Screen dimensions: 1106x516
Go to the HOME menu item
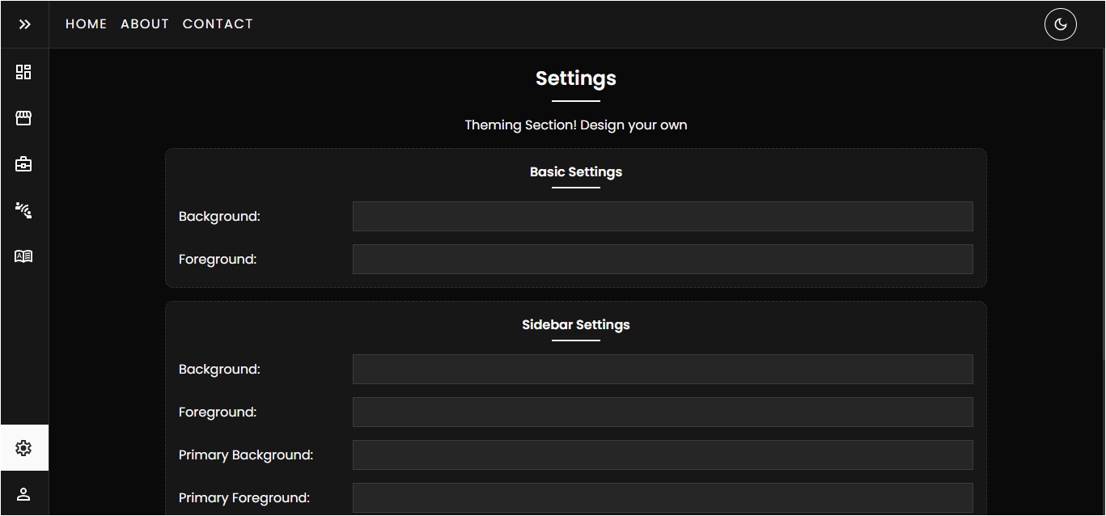87,24
